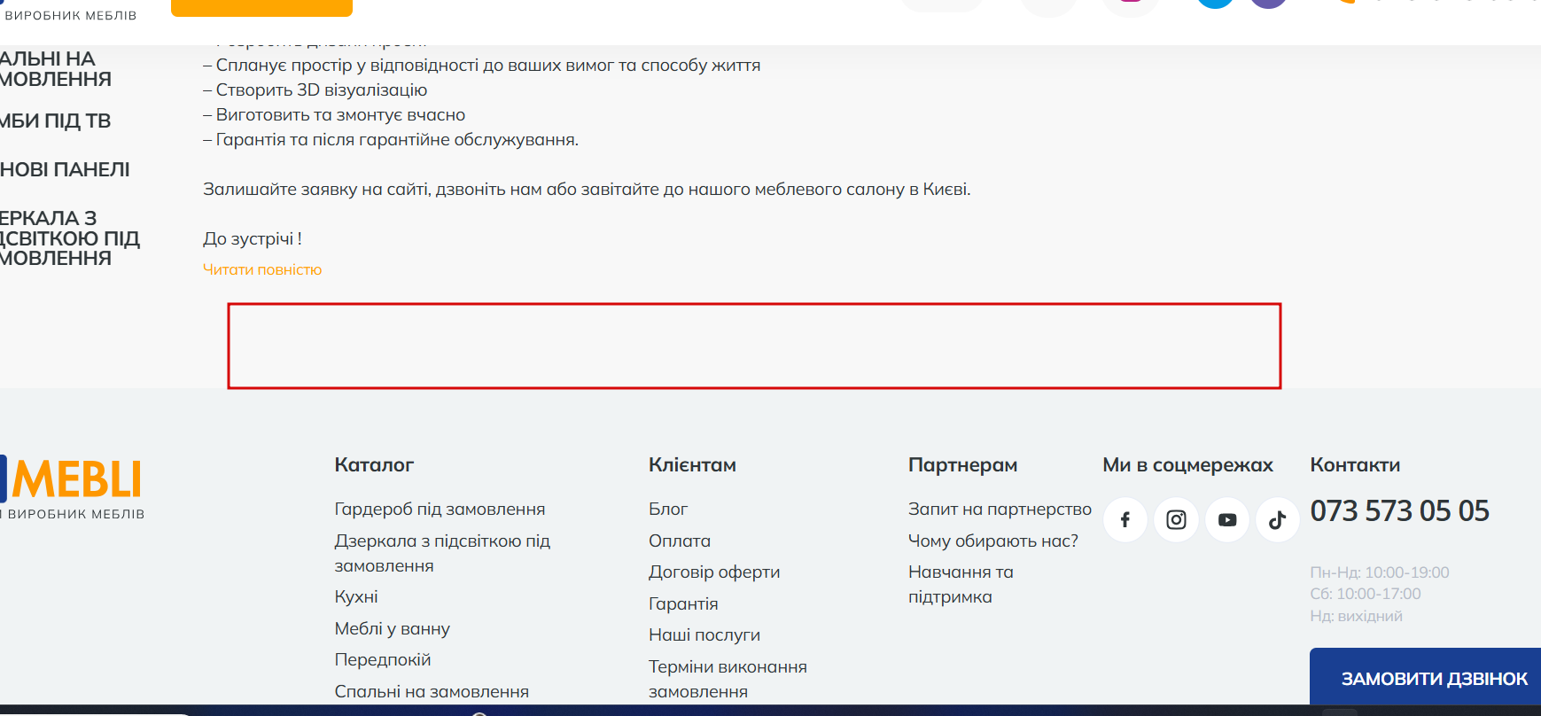Open the 'Передпокій' catalog link

383,660
